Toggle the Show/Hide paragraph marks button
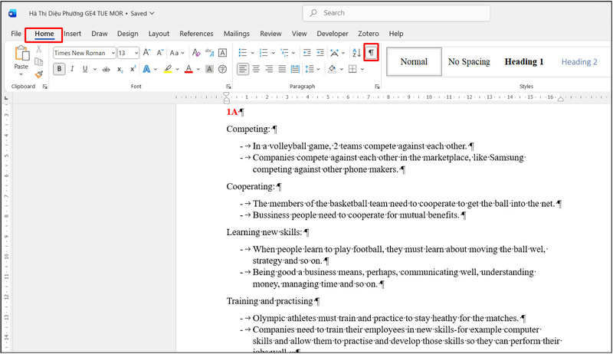 pyautogui.click(x=372, y=52)
